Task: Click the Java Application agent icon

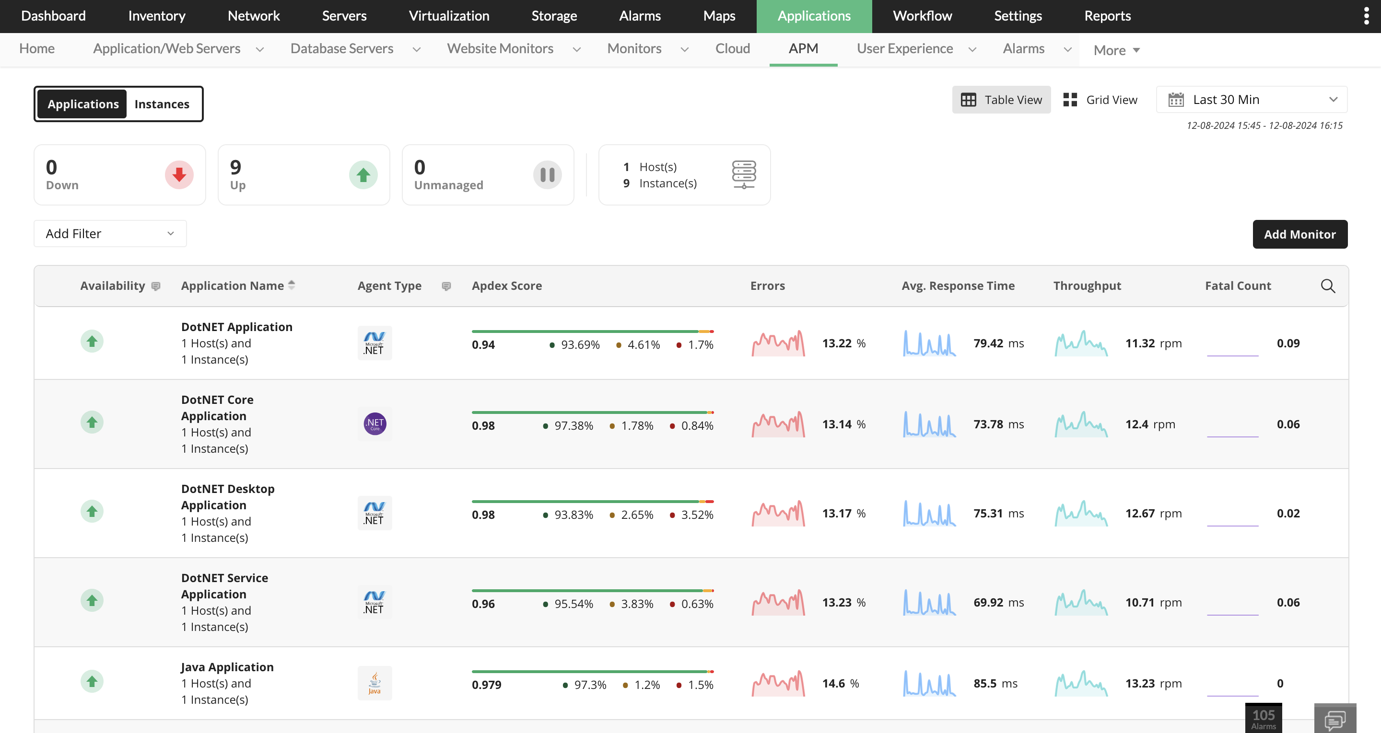Action: click(375, 683)
